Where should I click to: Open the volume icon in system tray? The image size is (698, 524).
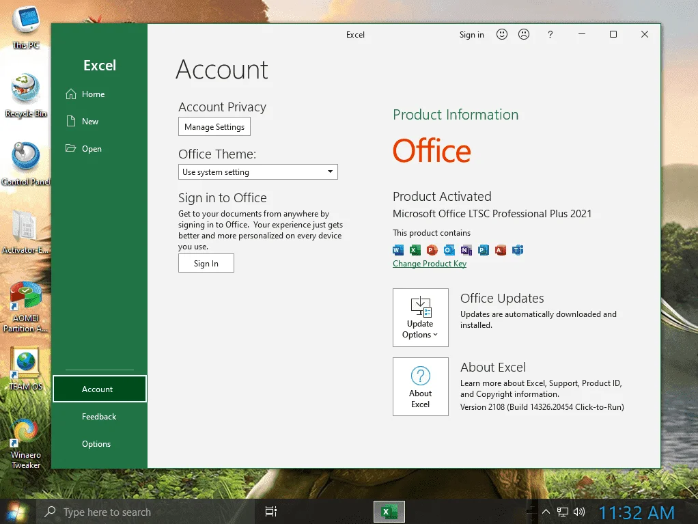(x=579, y=512)
